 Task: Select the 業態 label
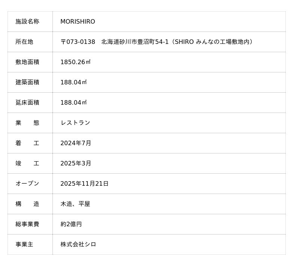click(x=27, y=123)
